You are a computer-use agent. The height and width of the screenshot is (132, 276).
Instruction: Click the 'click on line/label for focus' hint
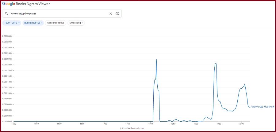tap(132, 128)
